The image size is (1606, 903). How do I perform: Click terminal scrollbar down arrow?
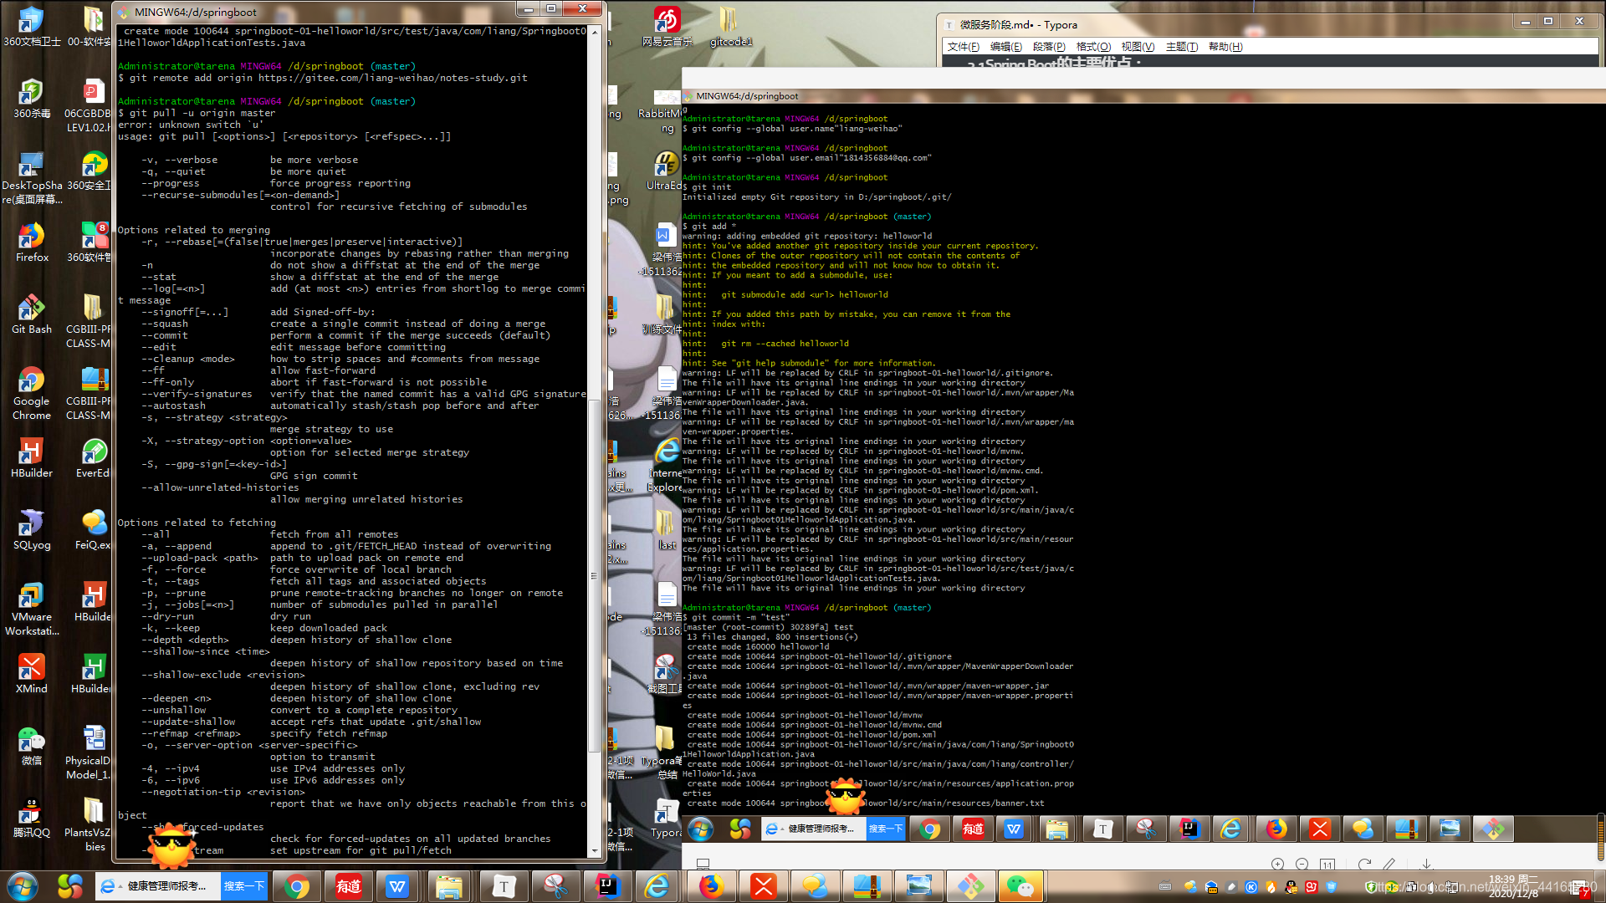[x=595, y=851]
